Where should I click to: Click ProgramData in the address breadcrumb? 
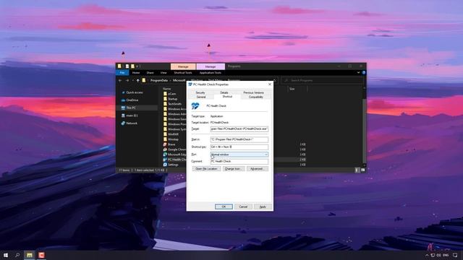[159, 80]
